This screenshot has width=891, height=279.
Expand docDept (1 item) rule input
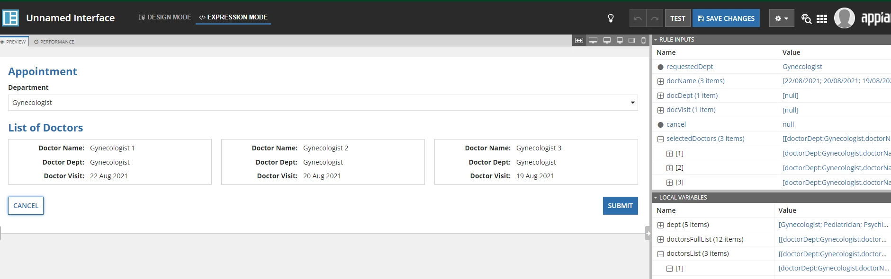coord(660,96)
